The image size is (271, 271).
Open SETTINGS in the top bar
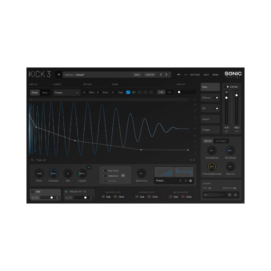195,75
